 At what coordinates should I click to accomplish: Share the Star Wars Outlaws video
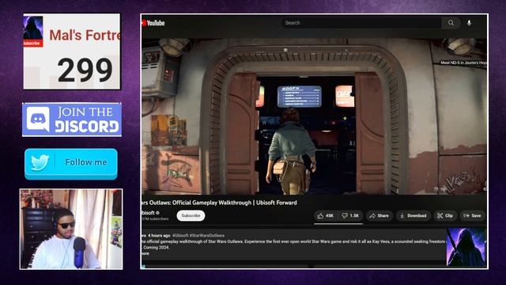pyautogui.click(x=379, y=216)
